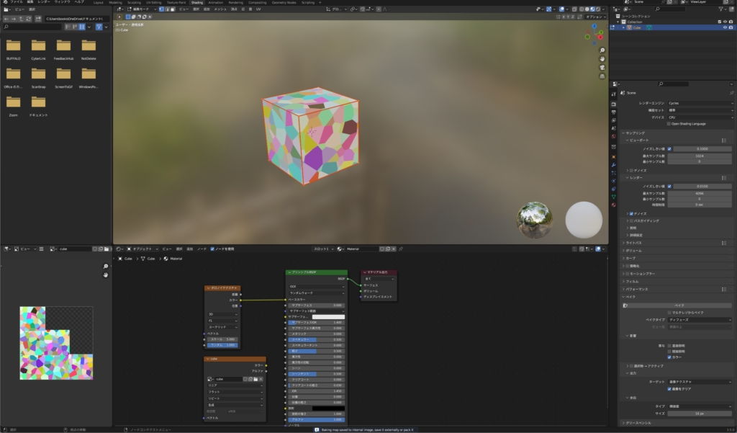Open the オブジェクト shader type selector

tap(142, 249)
